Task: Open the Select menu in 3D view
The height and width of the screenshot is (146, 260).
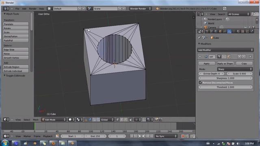Action: pyautogui.click(x=27, y=120)
